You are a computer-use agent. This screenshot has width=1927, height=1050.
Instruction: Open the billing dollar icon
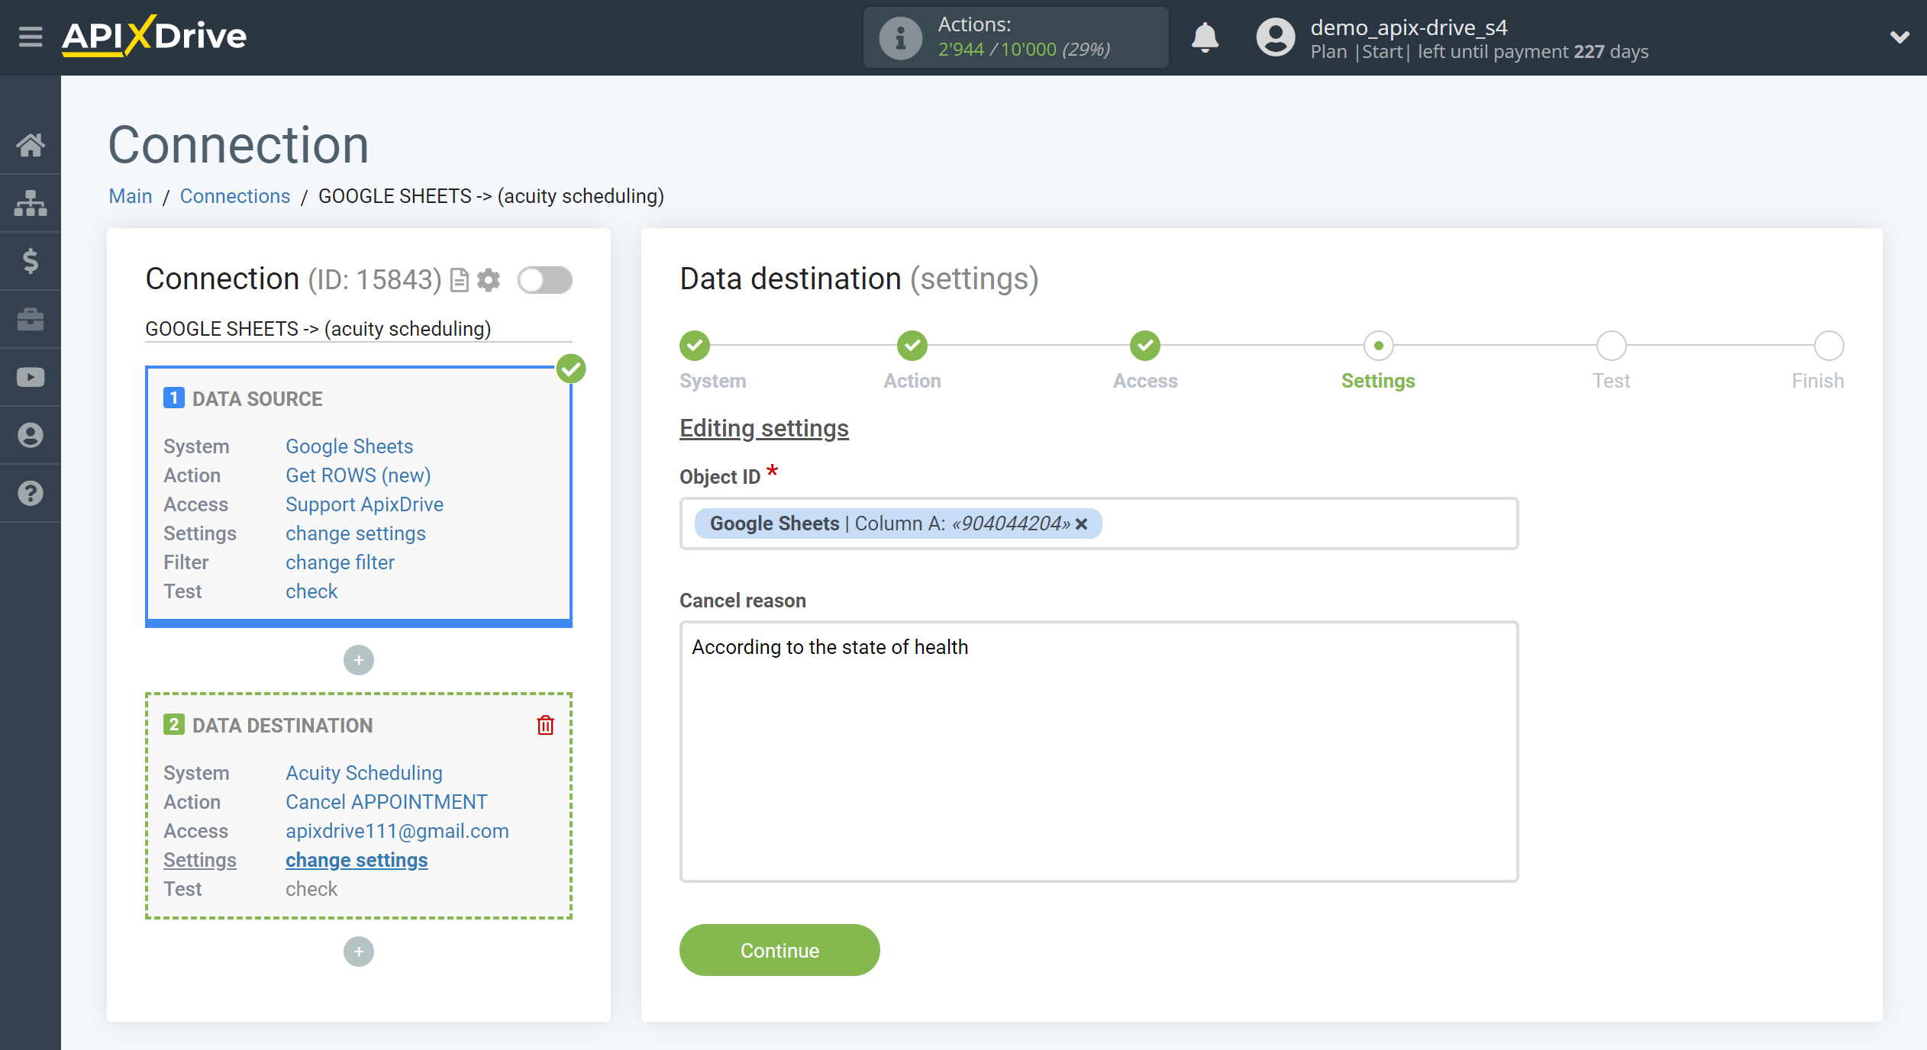click(31, 261)
